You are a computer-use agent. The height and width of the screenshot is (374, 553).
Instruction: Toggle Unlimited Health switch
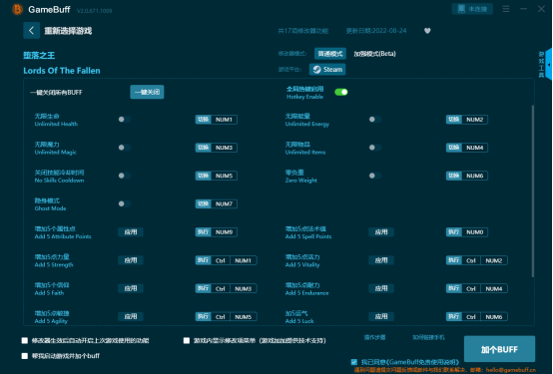coord(124,120)
